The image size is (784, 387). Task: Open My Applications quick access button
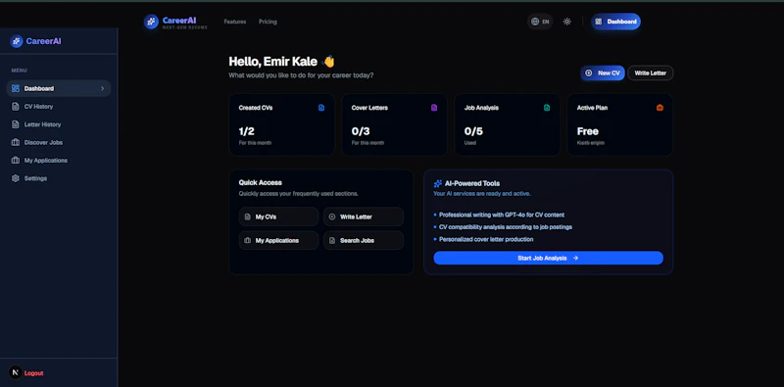[x=278, y=240]
